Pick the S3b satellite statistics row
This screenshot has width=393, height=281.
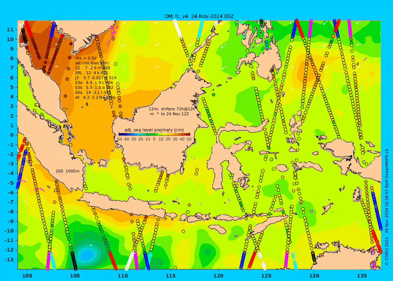[94, 87]
